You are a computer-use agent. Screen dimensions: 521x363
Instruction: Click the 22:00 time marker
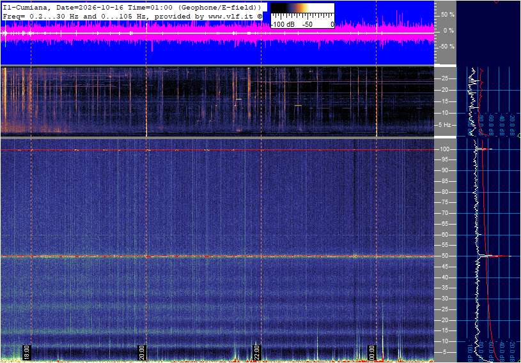tap(256, 352)
